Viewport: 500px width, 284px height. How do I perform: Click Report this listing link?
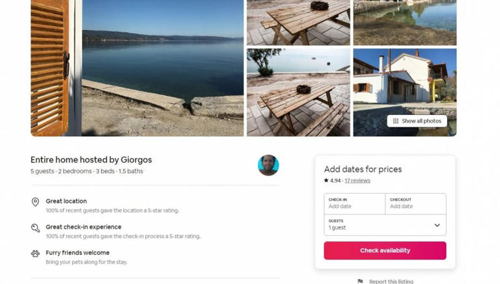point(391,281)
